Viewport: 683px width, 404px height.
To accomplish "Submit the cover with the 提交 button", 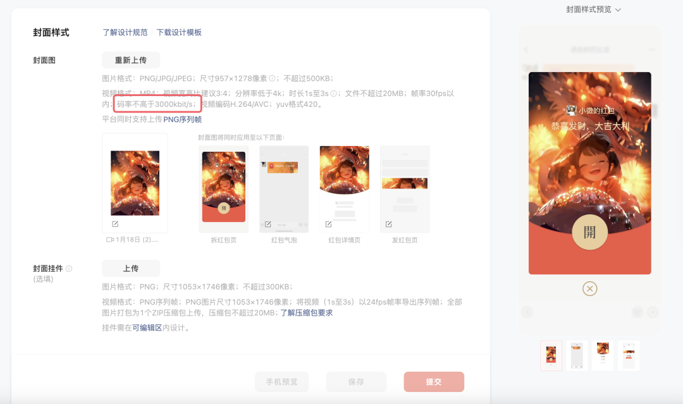I will [434, 382].
